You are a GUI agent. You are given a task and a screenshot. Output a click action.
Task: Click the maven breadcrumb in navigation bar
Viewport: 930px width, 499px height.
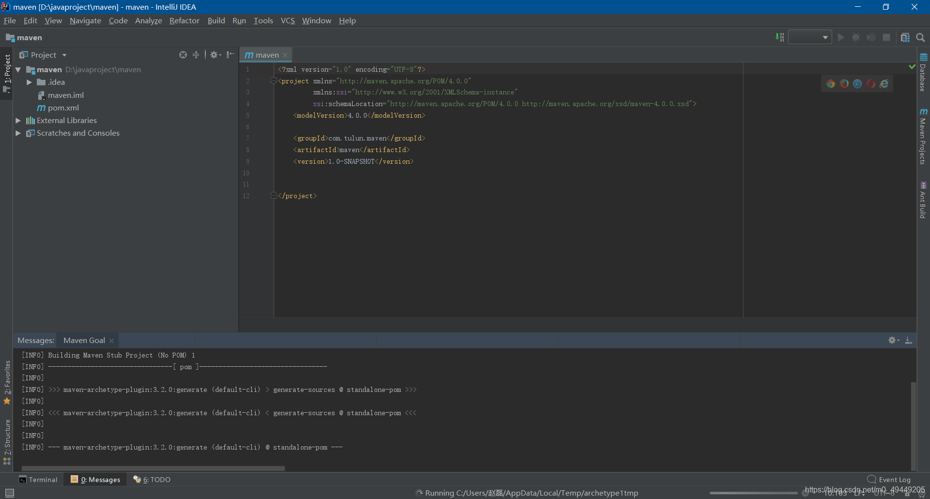(24, 37)
